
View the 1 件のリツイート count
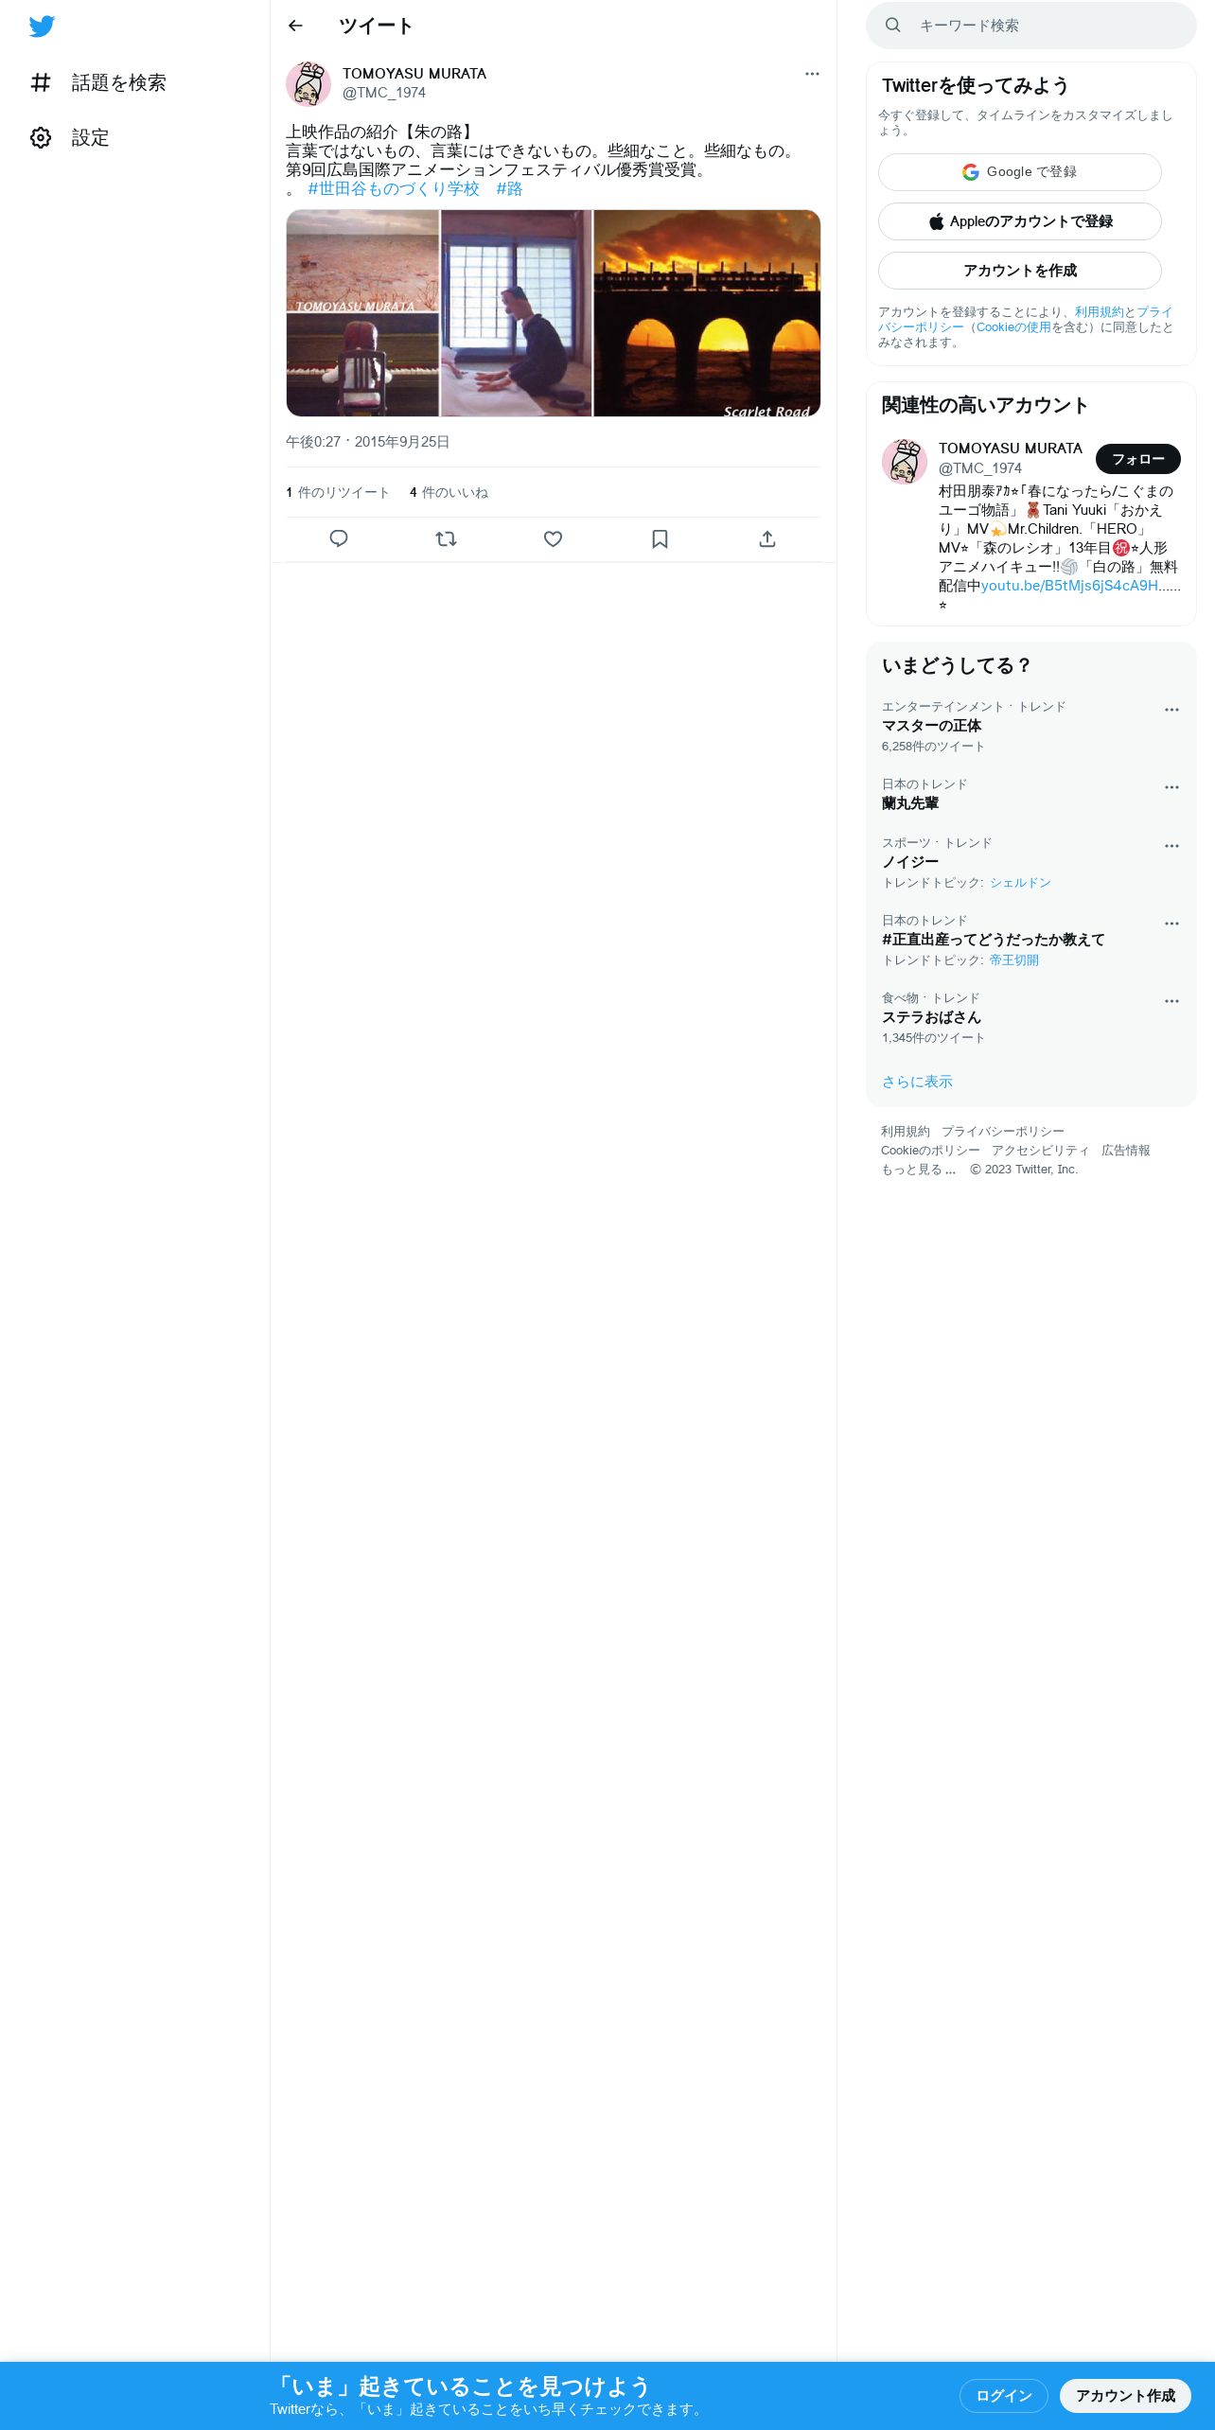pyautogui.click(x=338, y=493)
